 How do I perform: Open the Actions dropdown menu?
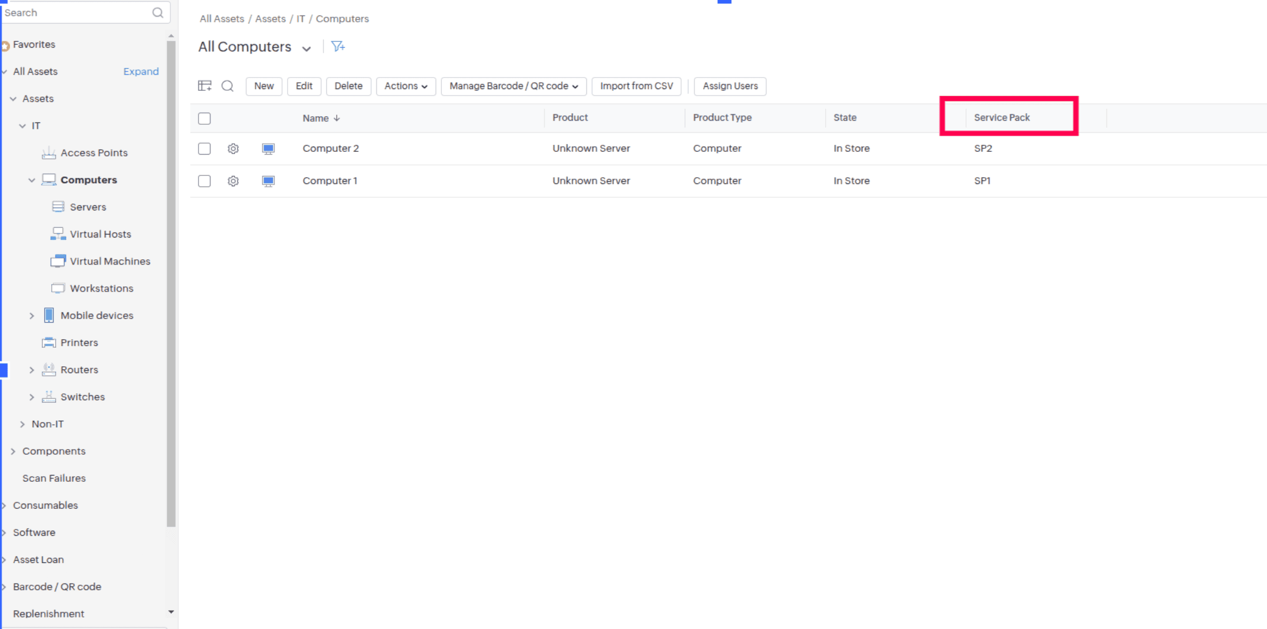[x=406, y=86]
